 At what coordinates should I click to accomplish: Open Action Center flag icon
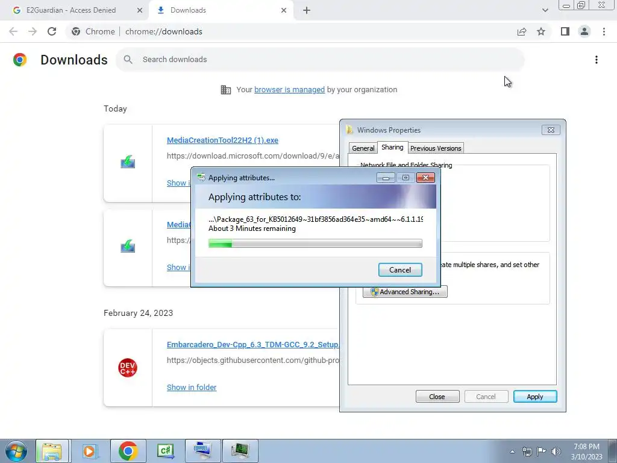[x=542, y=452]
